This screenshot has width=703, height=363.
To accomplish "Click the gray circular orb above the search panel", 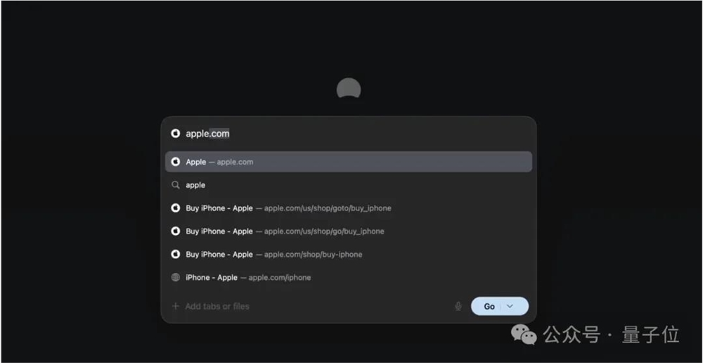I will coord(349,89).
